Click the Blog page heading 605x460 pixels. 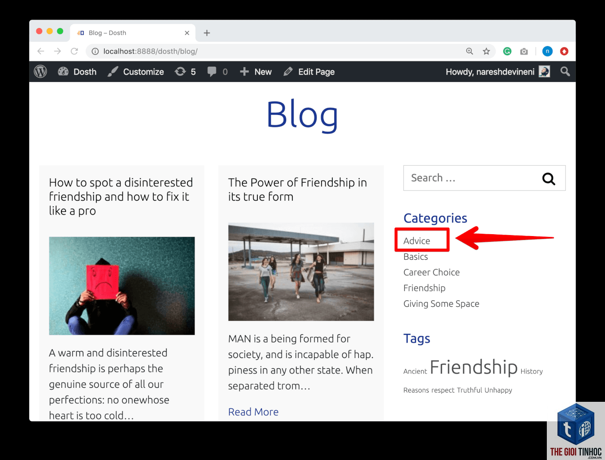(x=302, y=115)
